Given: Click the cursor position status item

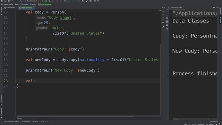Looking at the screenshot, I should tap(186, 124).
